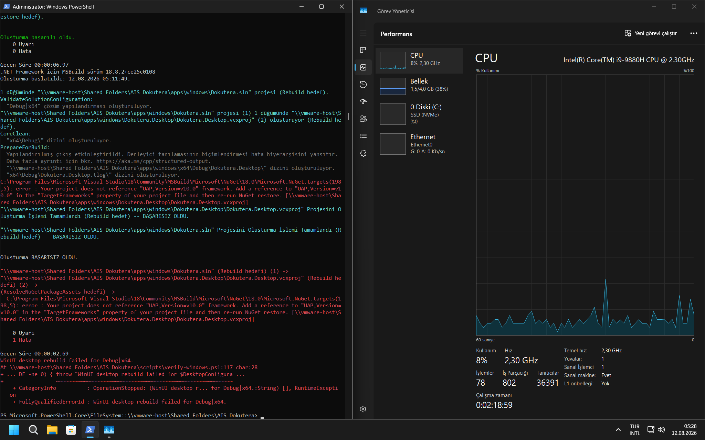This screenshot has width=705, height=440.
Task: Click the Hız speed value 2,30 GHz
Action: [x=521, y=360]
